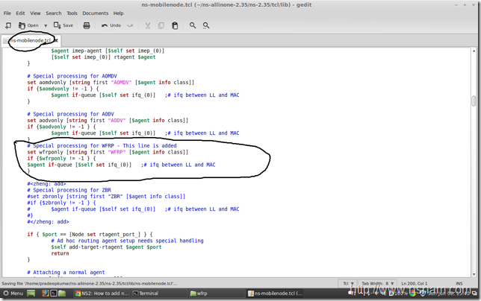Place cursor on the WFRP comment line
The height and width of the screenshot is (301, 481).
pyautogui.click(x=105, y=145)
